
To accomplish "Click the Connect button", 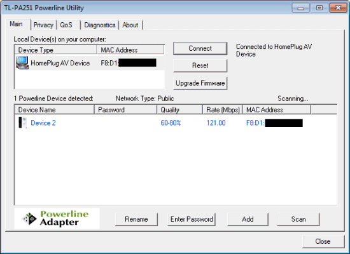I will tap(200, 48).
